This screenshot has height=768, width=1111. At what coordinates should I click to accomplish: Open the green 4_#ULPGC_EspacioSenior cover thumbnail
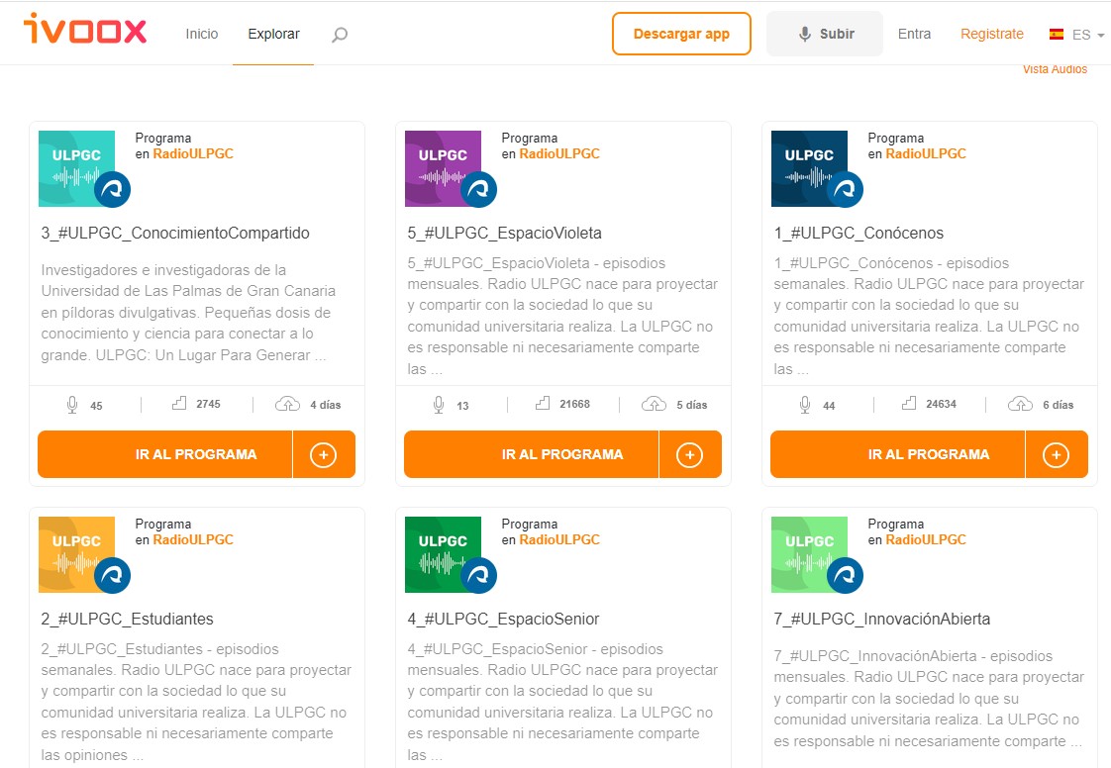444,555
